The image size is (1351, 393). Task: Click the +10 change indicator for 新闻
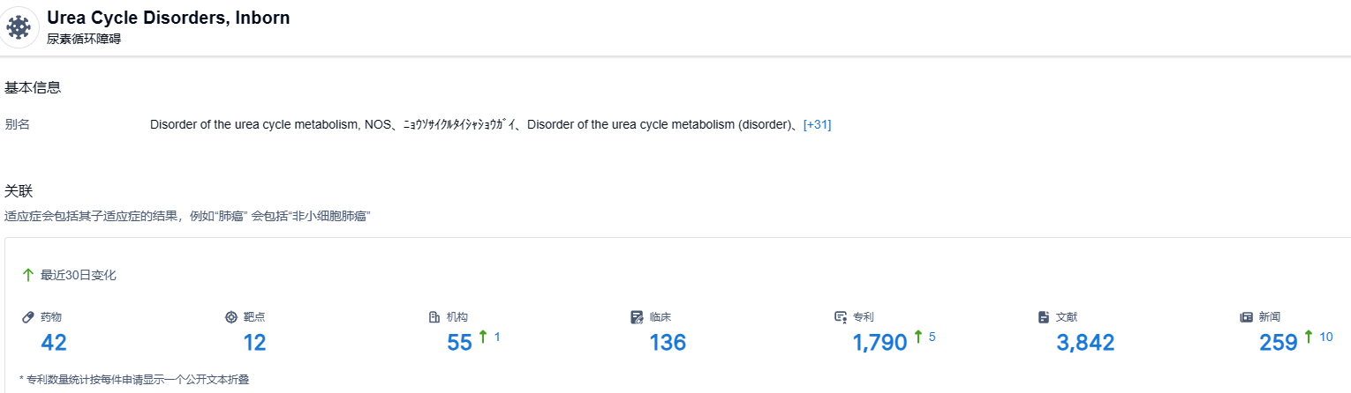(x=1319, y=337)
